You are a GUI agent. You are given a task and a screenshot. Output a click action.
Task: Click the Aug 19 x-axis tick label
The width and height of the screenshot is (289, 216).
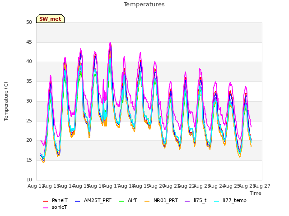pyautogui.click(x=141, y=186)
